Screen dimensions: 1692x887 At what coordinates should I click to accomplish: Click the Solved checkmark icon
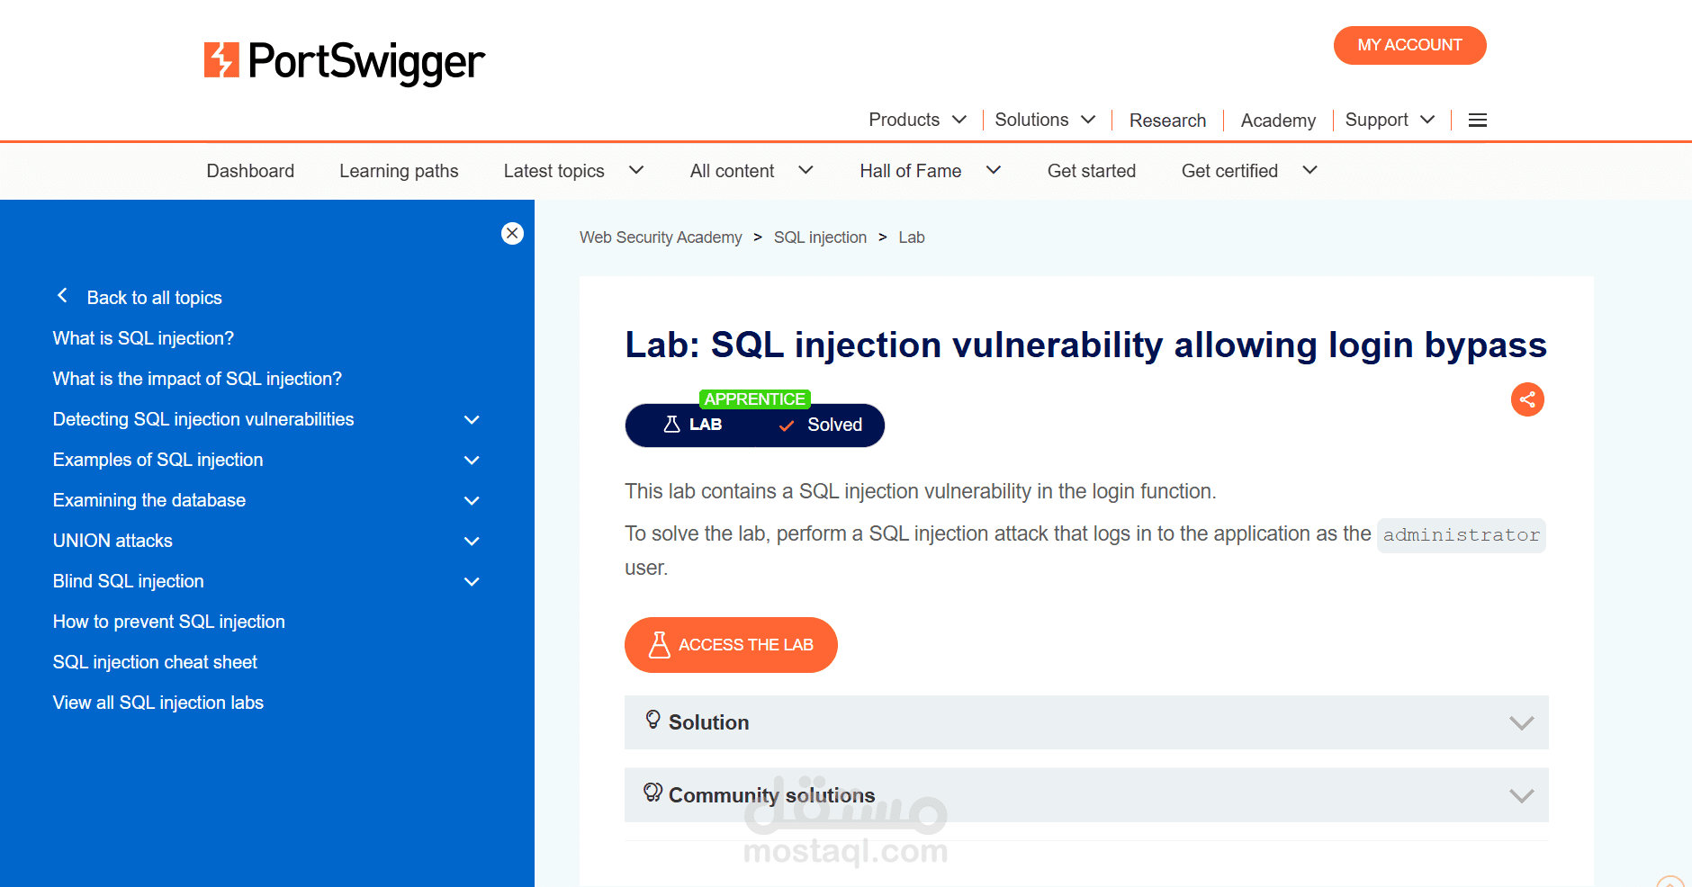coord(786,426)
